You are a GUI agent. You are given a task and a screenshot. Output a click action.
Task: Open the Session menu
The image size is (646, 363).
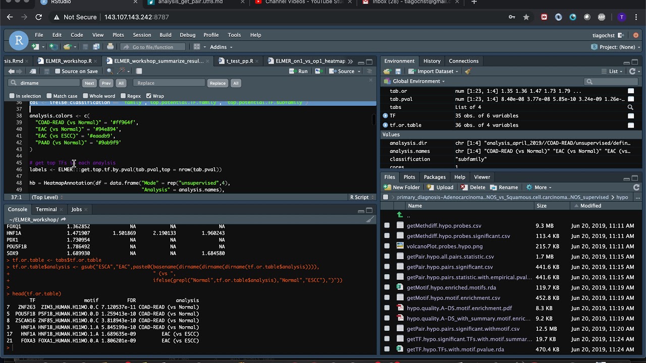[142, 35]
